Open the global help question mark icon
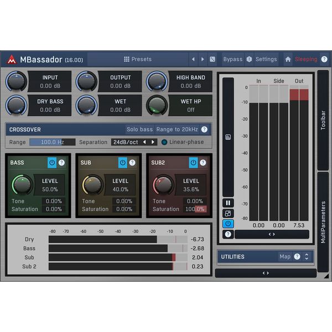The image size is (332, 332). [x=324, y=59]
